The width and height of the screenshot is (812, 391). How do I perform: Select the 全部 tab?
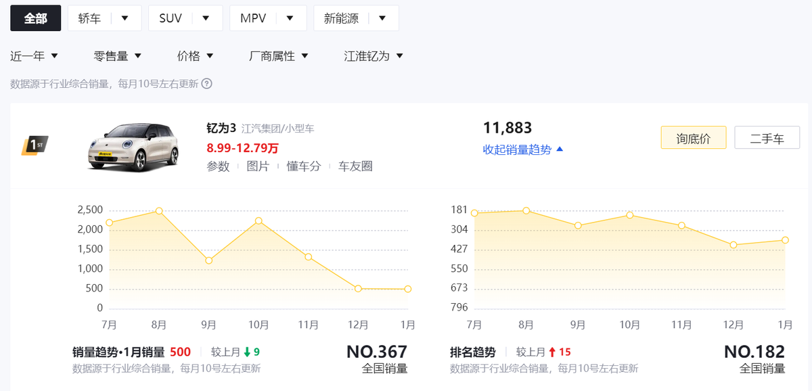tap(36, 18)
